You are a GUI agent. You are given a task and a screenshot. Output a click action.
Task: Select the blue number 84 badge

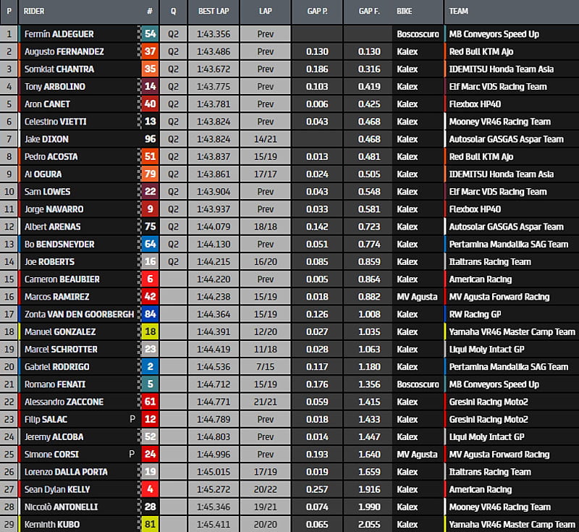point(150,314)
